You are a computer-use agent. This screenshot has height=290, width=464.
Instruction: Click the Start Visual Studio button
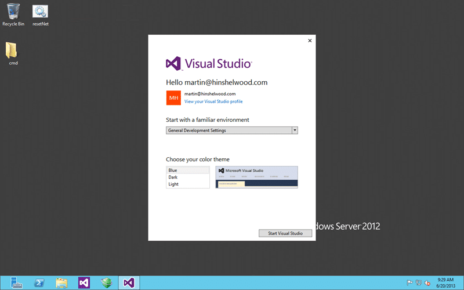tap(285, 233)
